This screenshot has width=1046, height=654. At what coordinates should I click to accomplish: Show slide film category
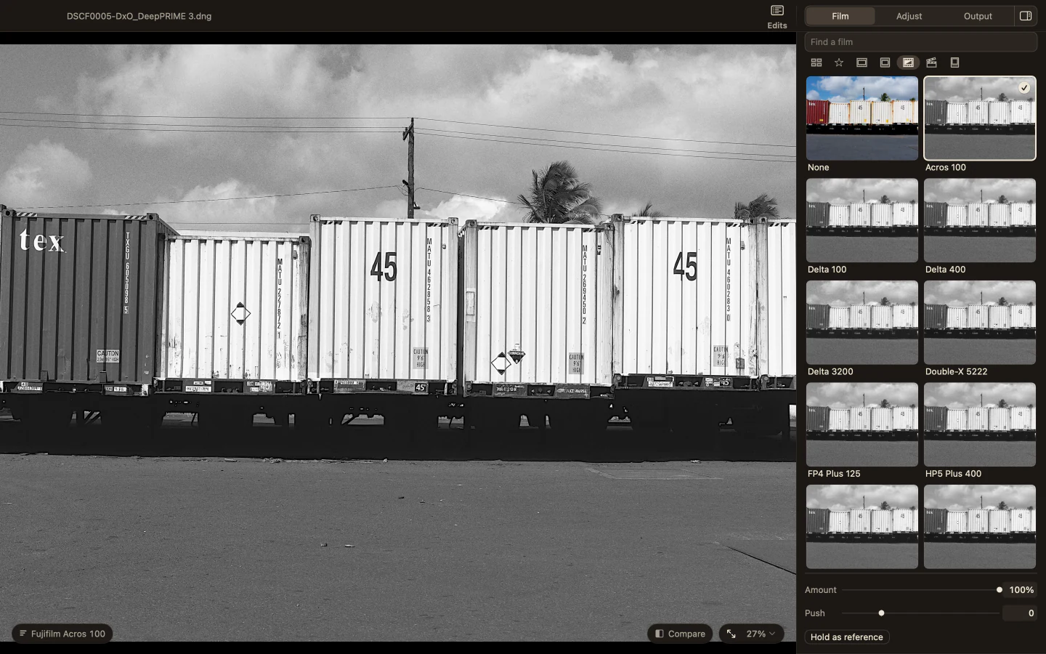(x=885, y=62)
